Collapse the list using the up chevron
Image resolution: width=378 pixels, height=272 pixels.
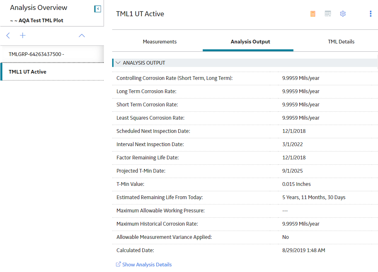pyautogui.click(x=82, y=36)
